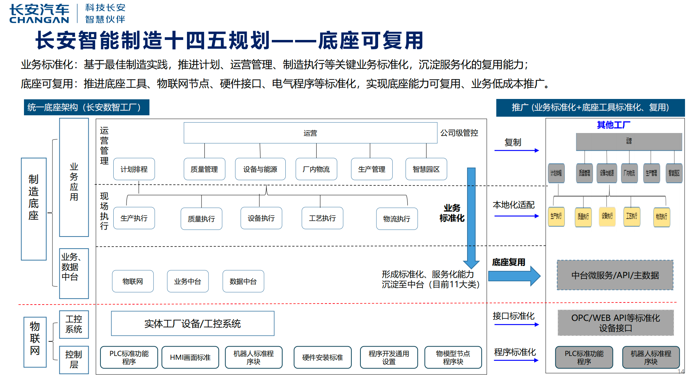Screen dimensions: 693x382
Task: Click the white 智慧园区 box
Action: click(426, 169)
